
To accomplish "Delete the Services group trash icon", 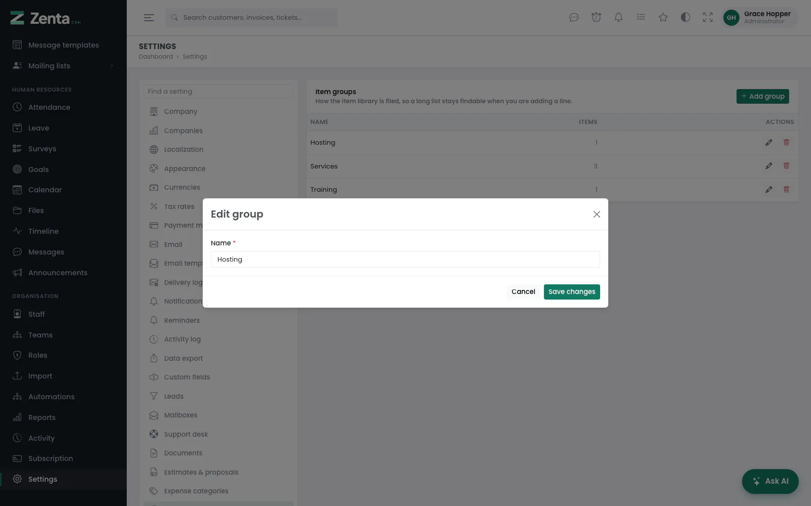I will coord(786,166).
